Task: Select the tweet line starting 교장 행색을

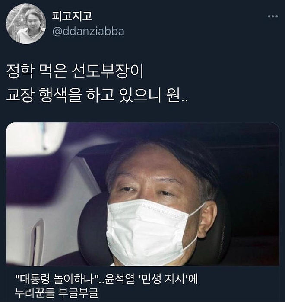Action: 97,95
